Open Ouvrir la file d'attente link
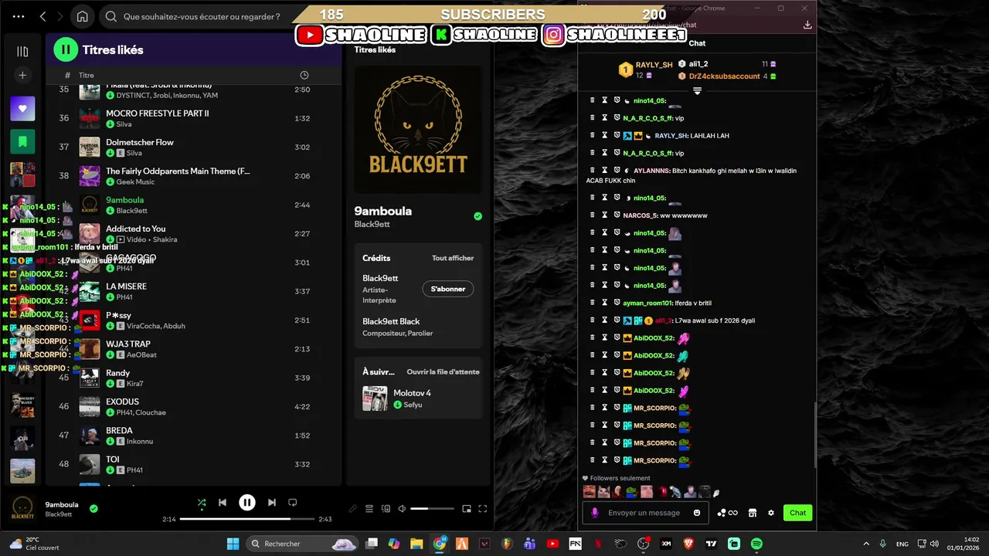Screen dimensions: 989x556 point(444,371)
